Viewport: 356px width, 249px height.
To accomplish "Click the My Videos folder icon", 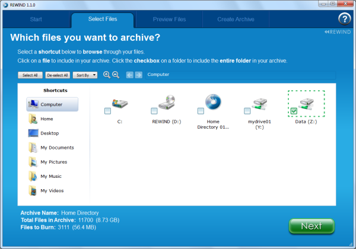I will [x=33, y=190].
